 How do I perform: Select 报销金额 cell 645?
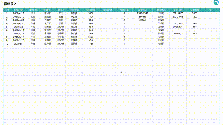click(91, 30)
